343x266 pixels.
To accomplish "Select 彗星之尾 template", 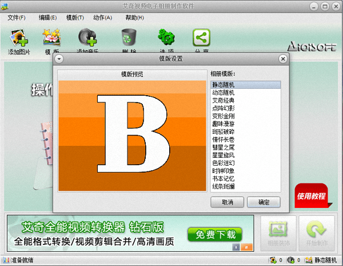I will click(x=246, y=148).
